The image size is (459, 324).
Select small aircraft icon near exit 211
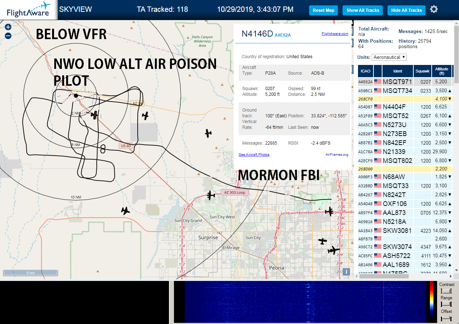point(323,241)
